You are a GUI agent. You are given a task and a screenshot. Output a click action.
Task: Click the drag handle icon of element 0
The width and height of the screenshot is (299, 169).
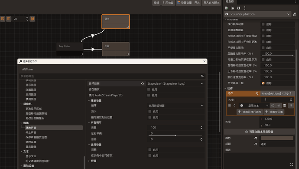click(229, 106)
